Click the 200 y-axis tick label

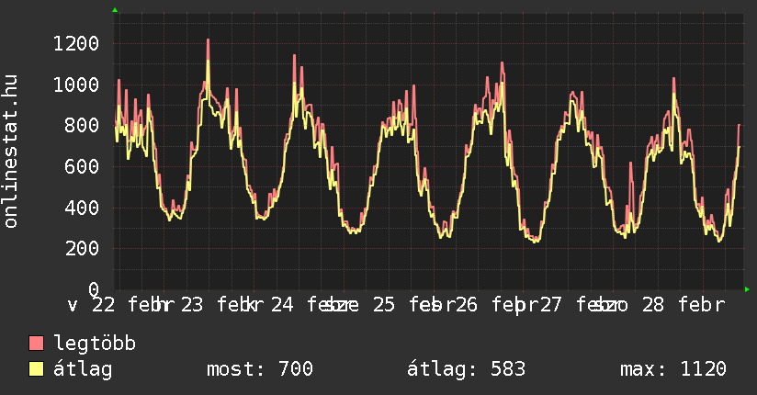(x=83, y=248)
